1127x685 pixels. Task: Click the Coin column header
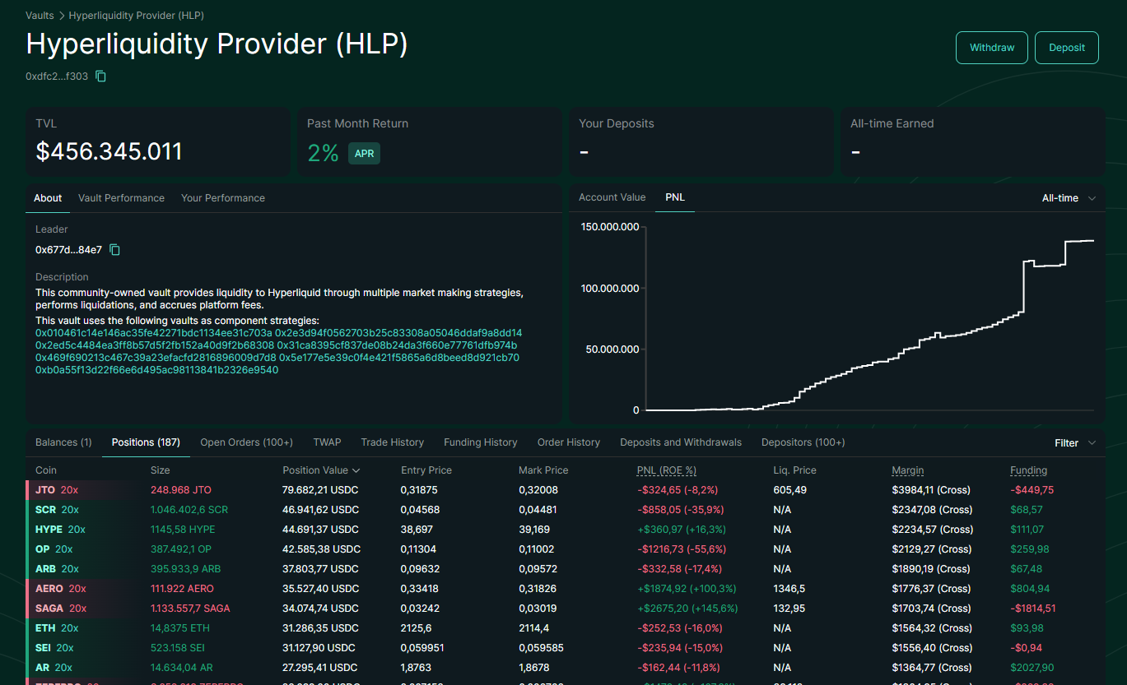(46, 470)
